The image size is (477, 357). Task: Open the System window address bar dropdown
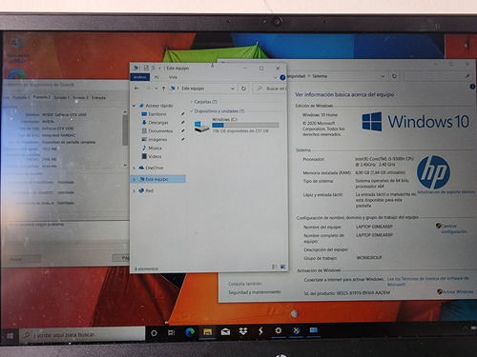(x=383, y=76)
